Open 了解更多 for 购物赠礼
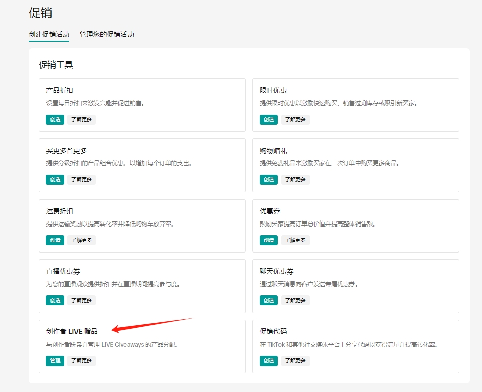482x392 pixels. coord(295,180)
